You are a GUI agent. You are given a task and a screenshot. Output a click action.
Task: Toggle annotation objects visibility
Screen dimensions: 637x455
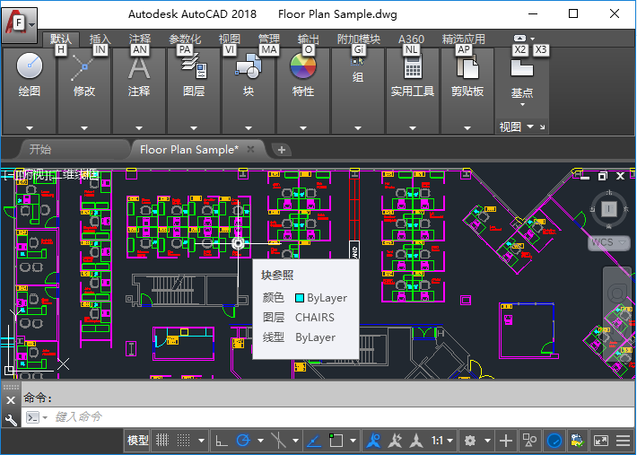coord(373,441)
